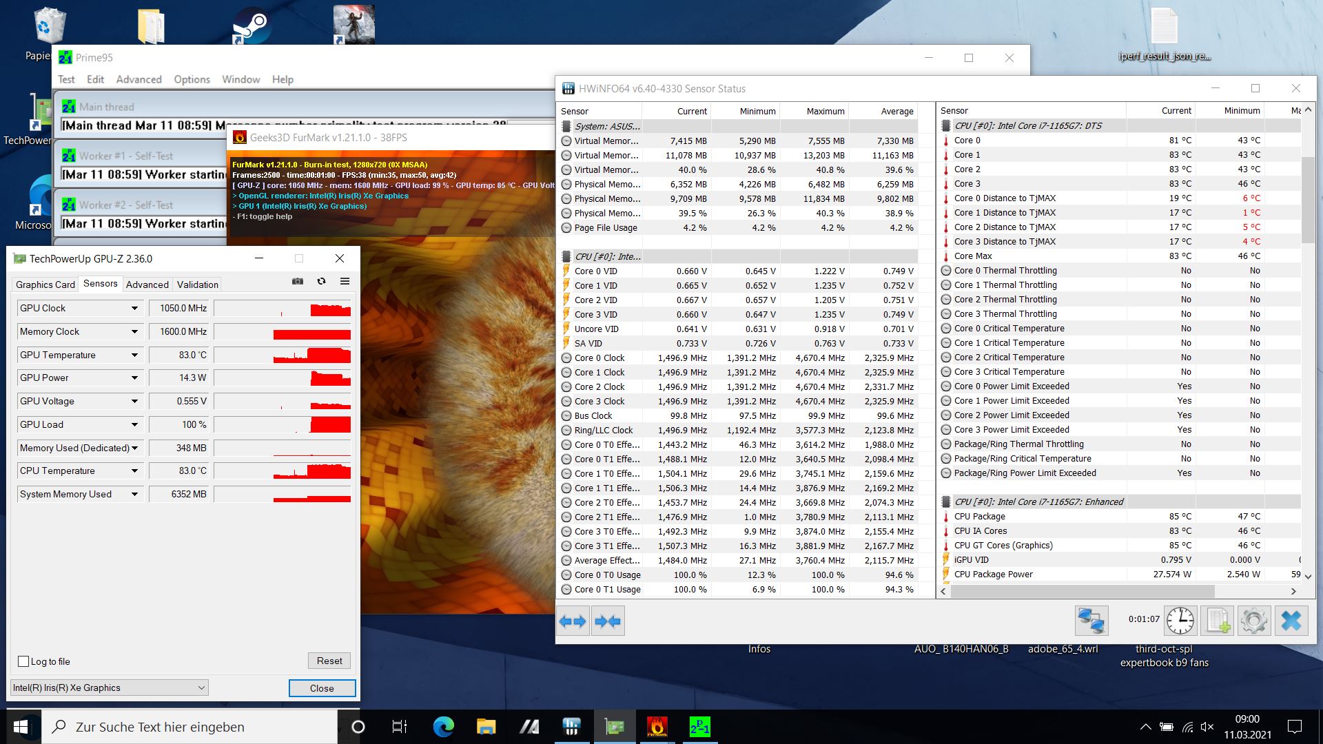Click the GPU-Z Reset button

(329, 661)
